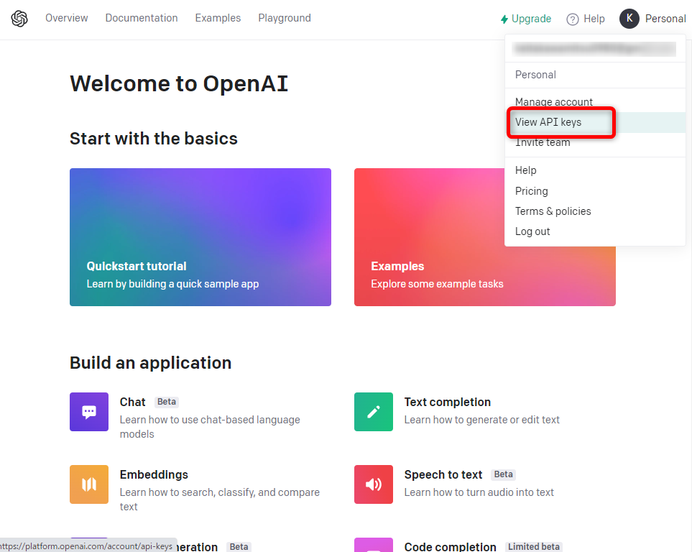Open the Quickstart tutorial card
692x552 pixels.
[200, 236]
